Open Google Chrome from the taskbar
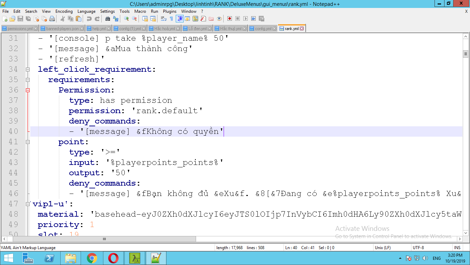This screenshot has height=265, width=470. coord(92,258)
